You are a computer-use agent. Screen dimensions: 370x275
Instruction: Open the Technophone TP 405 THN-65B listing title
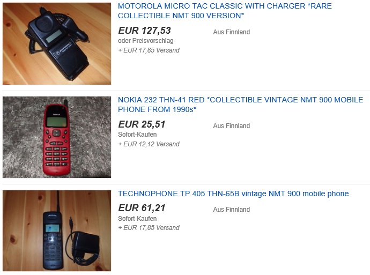(233, 194)
